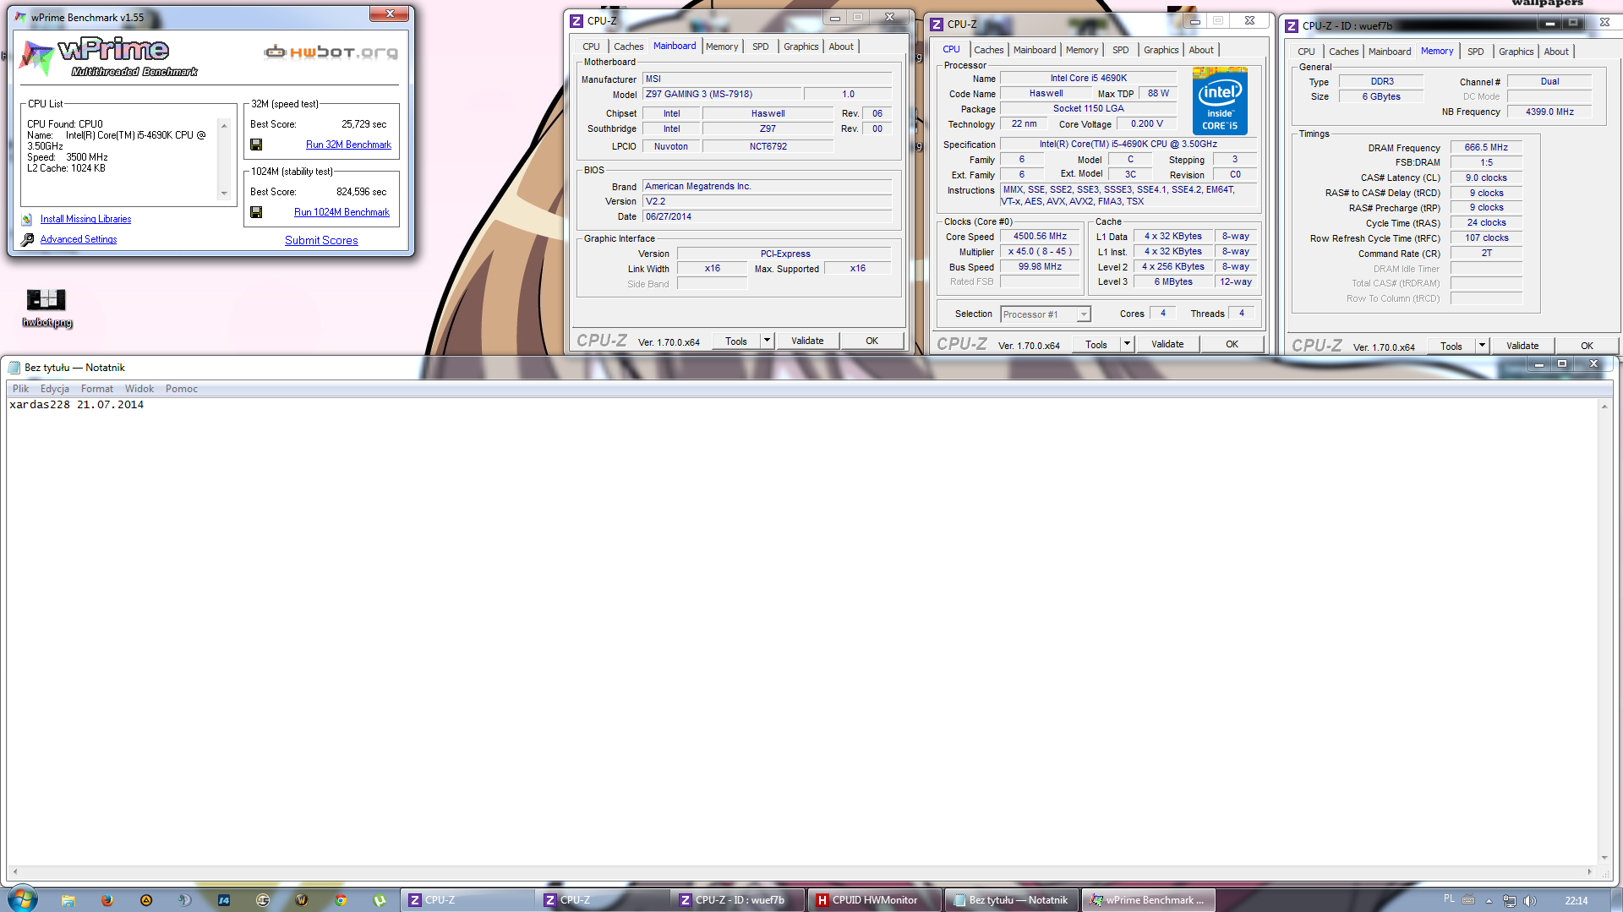Click the volume icon in the system tray
This screenshot has height=912, width=1623.
(x=1530, y=900)
